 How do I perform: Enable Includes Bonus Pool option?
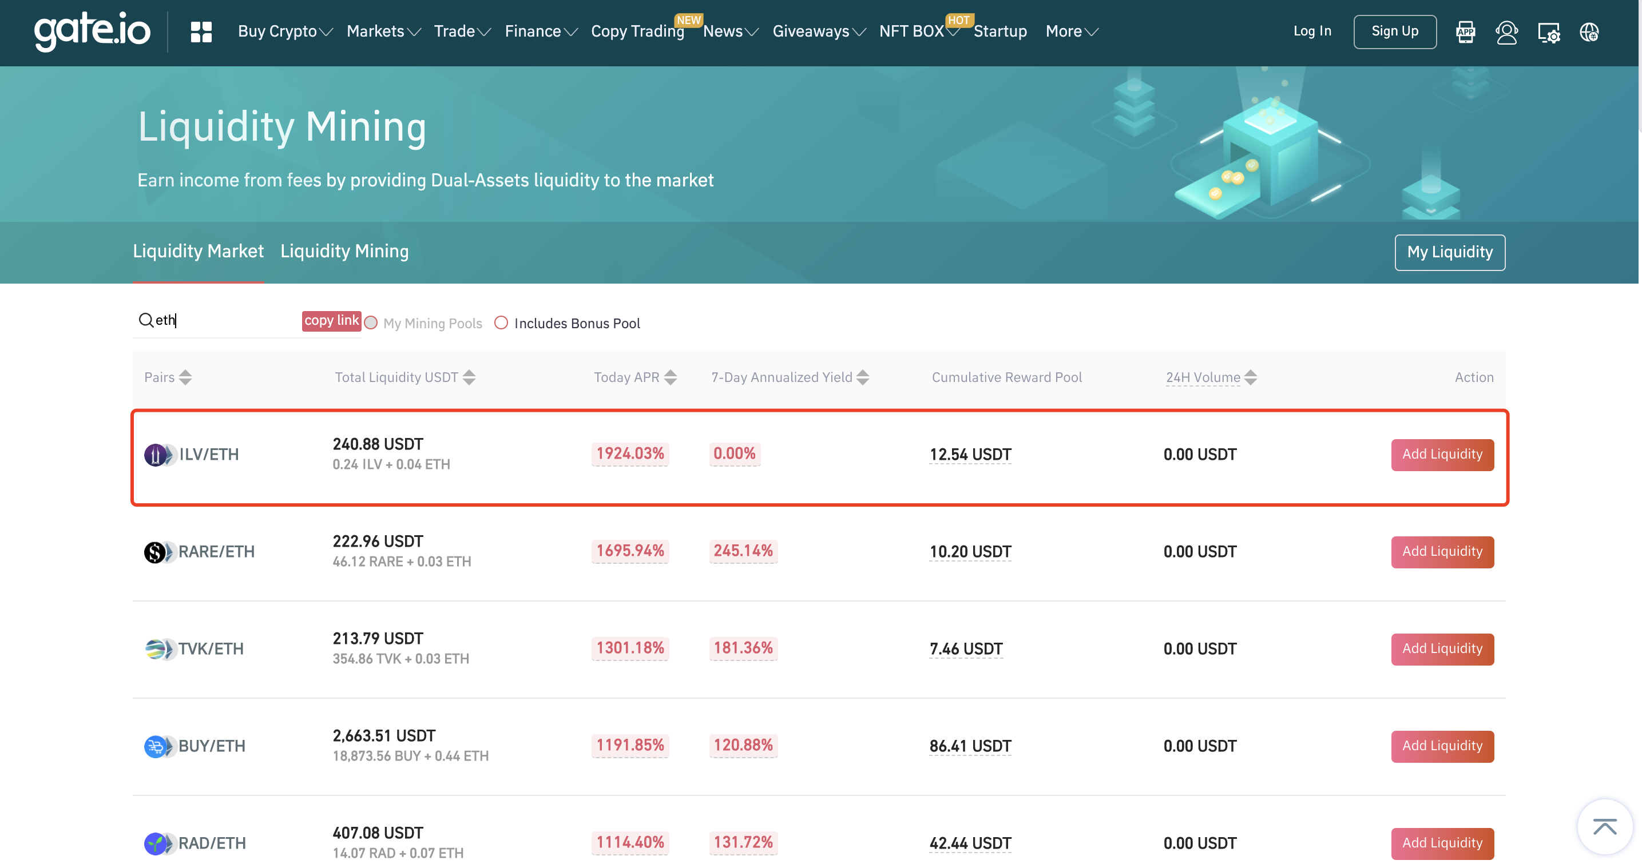point(501,323)
